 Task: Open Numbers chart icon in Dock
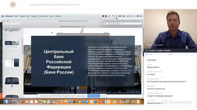pyautogui.click(x=57, y=102)
